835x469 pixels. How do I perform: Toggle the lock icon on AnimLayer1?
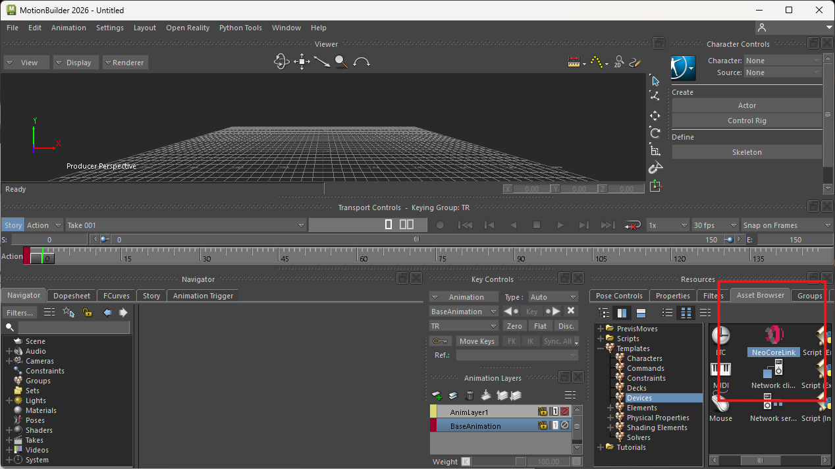pyautogui.click(x=543, y=412)
